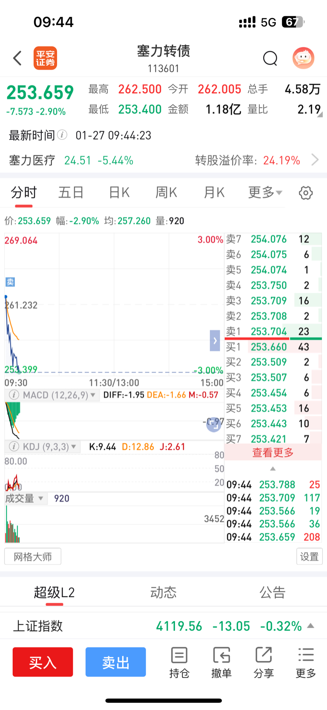
Task: Expand 转股溢价率 details chevron
Action: point(315,160)
